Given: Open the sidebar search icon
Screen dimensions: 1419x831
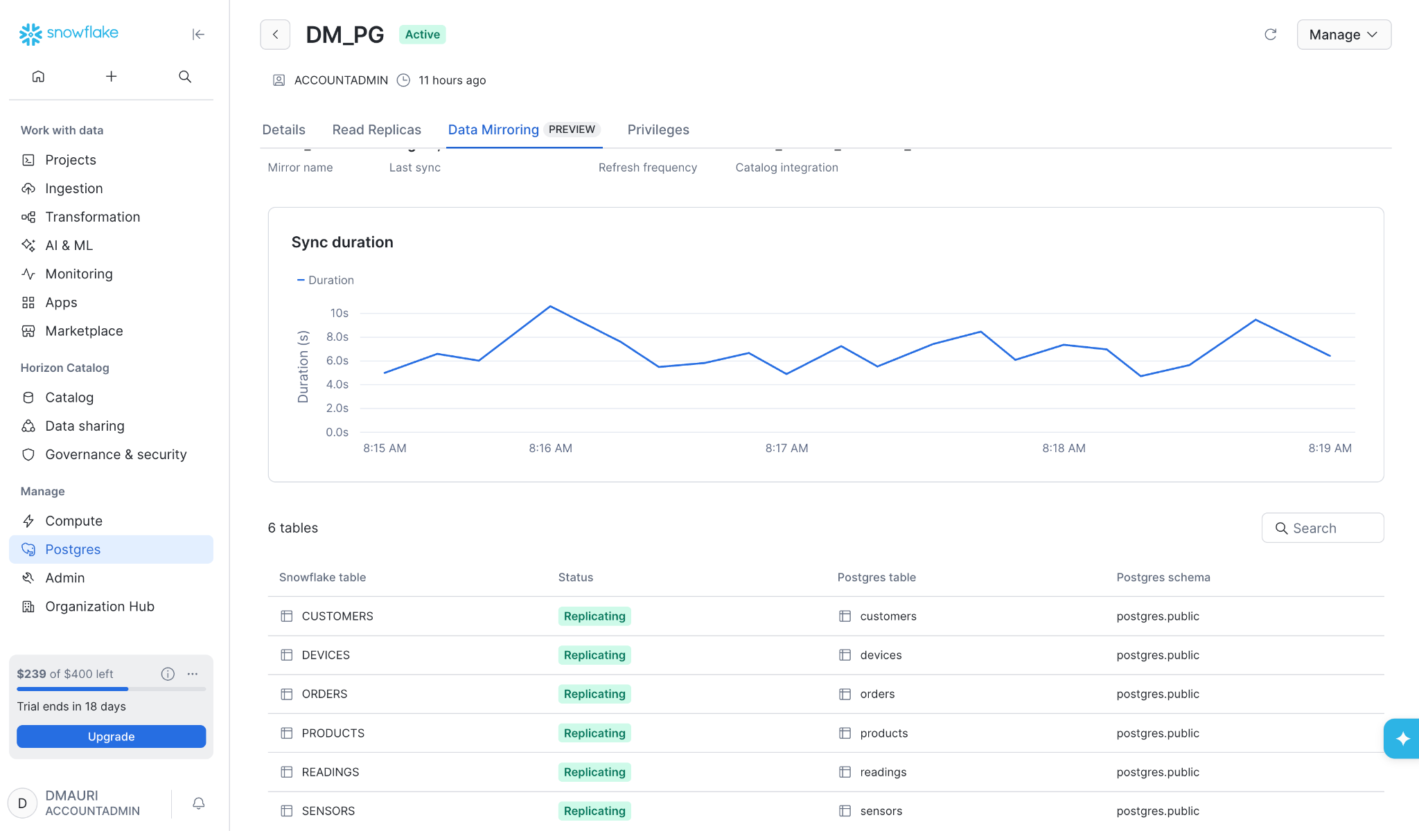Looking at the screenshot, I should click(184, 76).
